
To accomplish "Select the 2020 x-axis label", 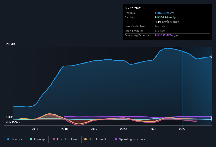I will pos(123,129).
